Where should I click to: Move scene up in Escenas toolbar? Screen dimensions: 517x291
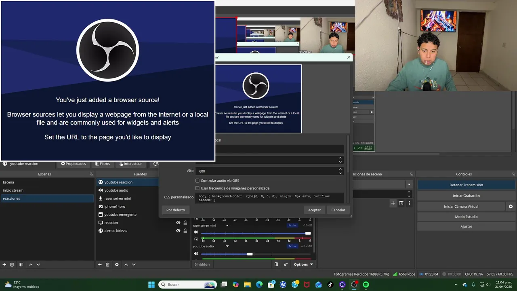coord(30,264)
